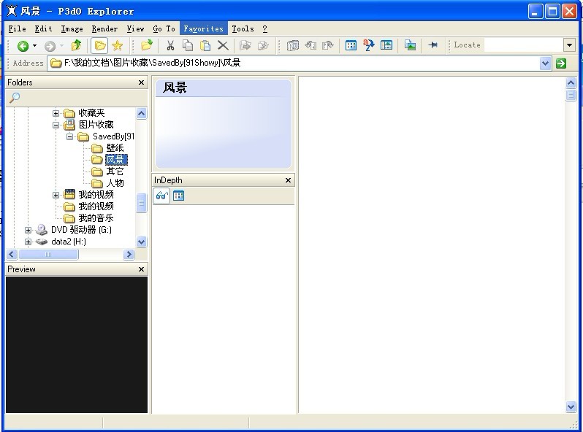The image size is (583, 432).
Task: Click the open folder with arrow icon
Action: 147,45
